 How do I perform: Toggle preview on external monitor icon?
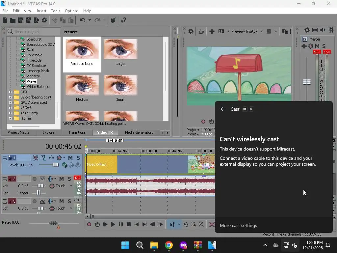[201, 31]
